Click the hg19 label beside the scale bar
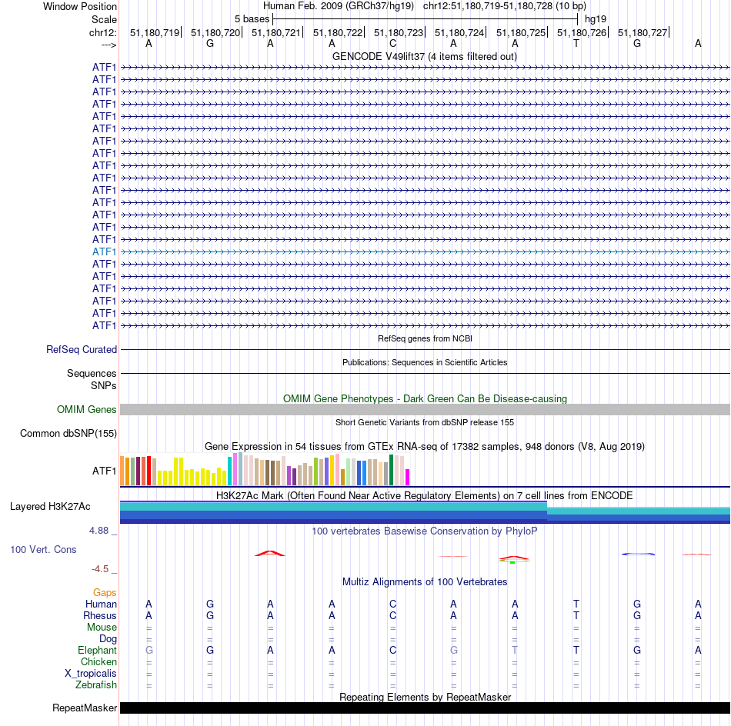Image resolution: width=731 pixels, height=726 pixels. point(596,19)
